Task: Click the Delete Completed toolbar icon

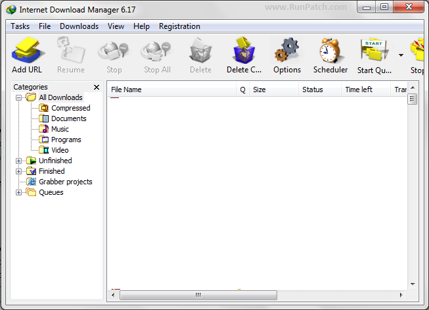Action: pyautogui.click(x=244, y=51)
